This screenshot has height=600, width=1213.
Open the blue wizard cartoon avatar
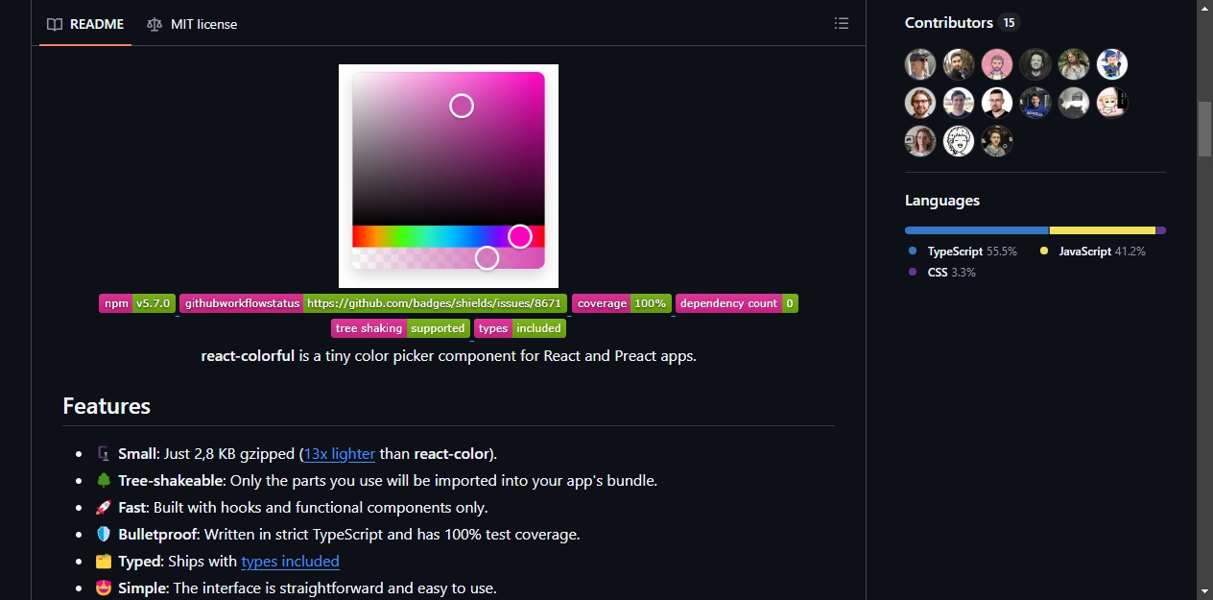(x=1112, y=64)
